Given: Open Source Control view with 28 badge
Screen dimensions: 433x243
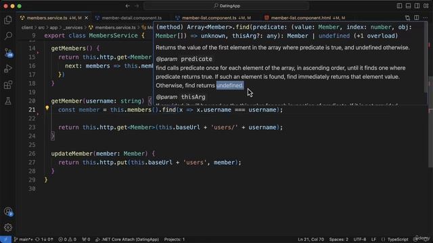Looking at the screenshot, I should pyautogui.click(x=8, y=53).
